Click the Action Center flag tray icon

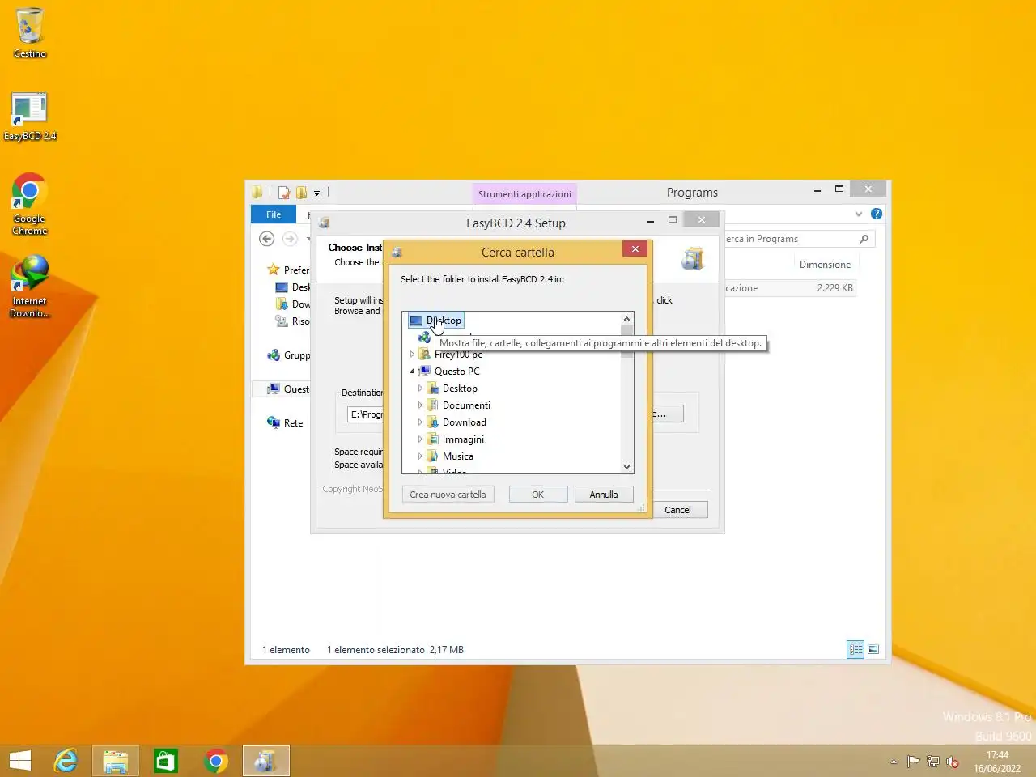click(x=913, y=762)
